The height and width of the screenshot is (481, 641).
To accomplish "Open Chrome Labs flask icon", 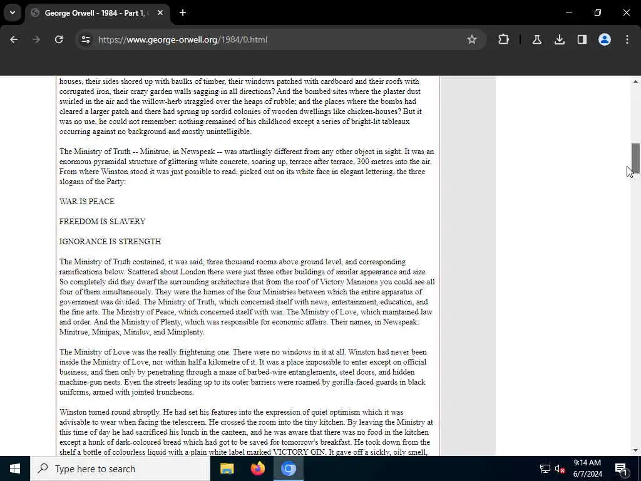I will click(x=536, y=39).
